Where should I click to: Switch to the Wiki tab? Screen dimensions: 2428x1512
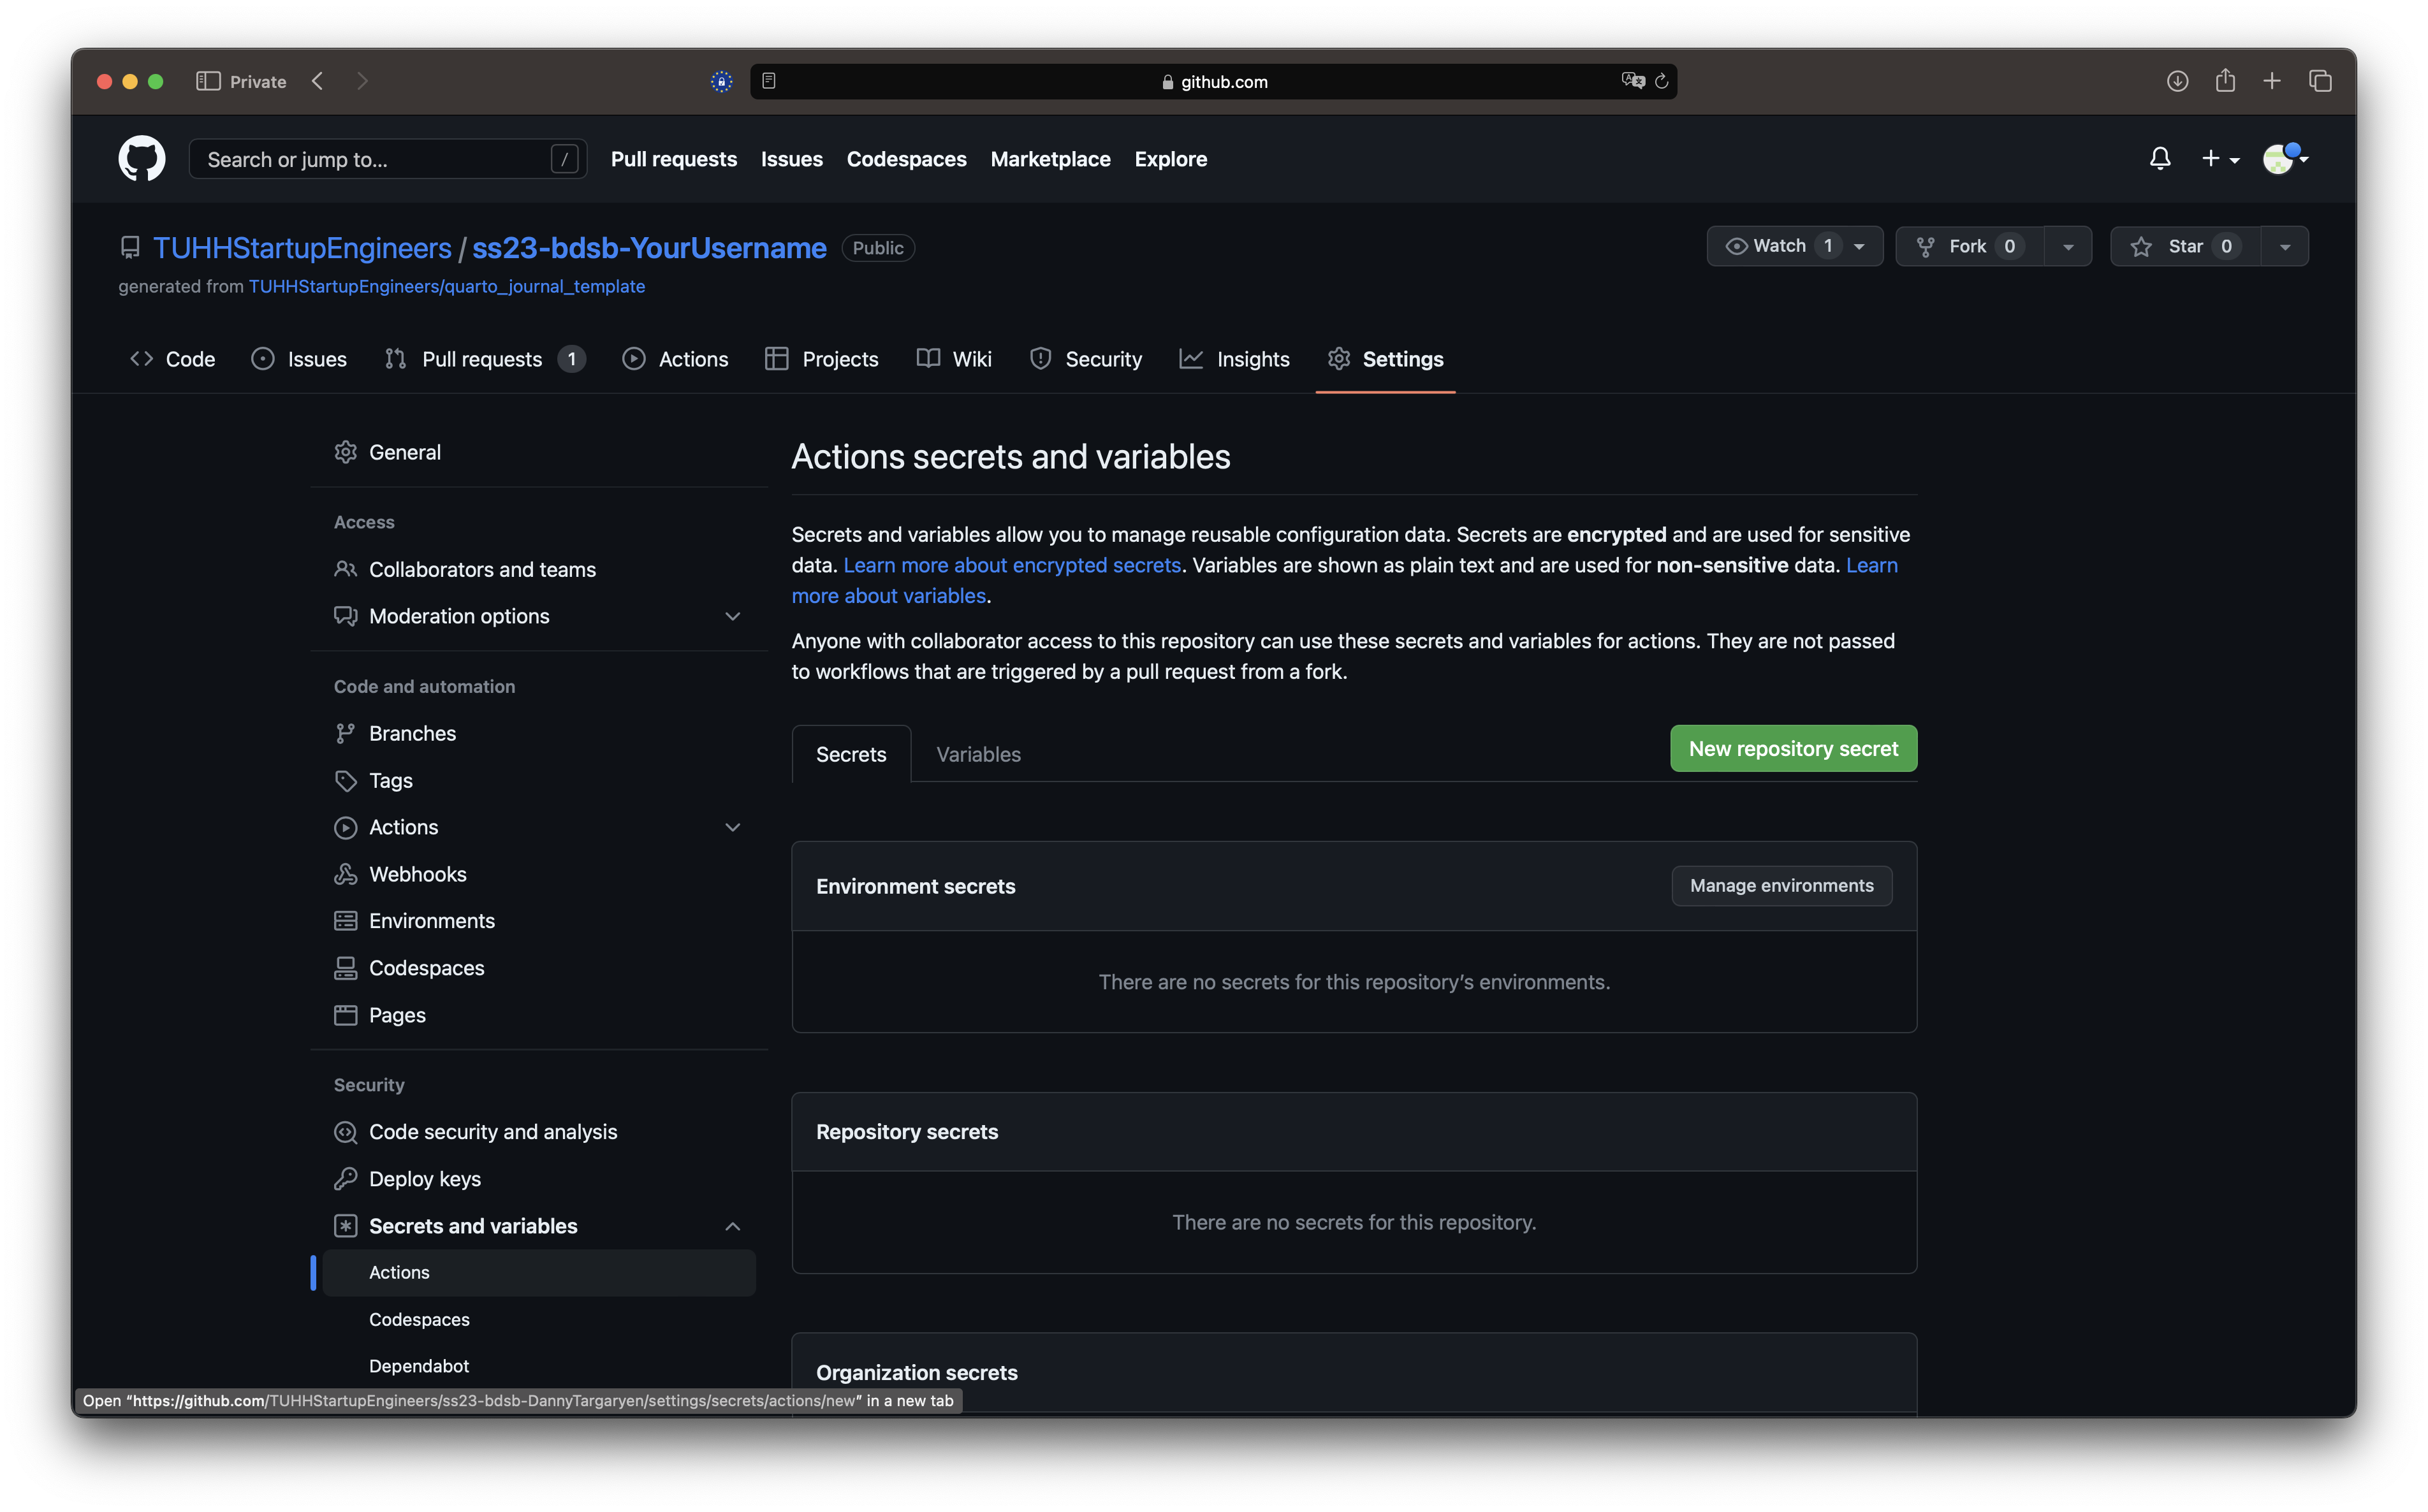pos(954,359)
